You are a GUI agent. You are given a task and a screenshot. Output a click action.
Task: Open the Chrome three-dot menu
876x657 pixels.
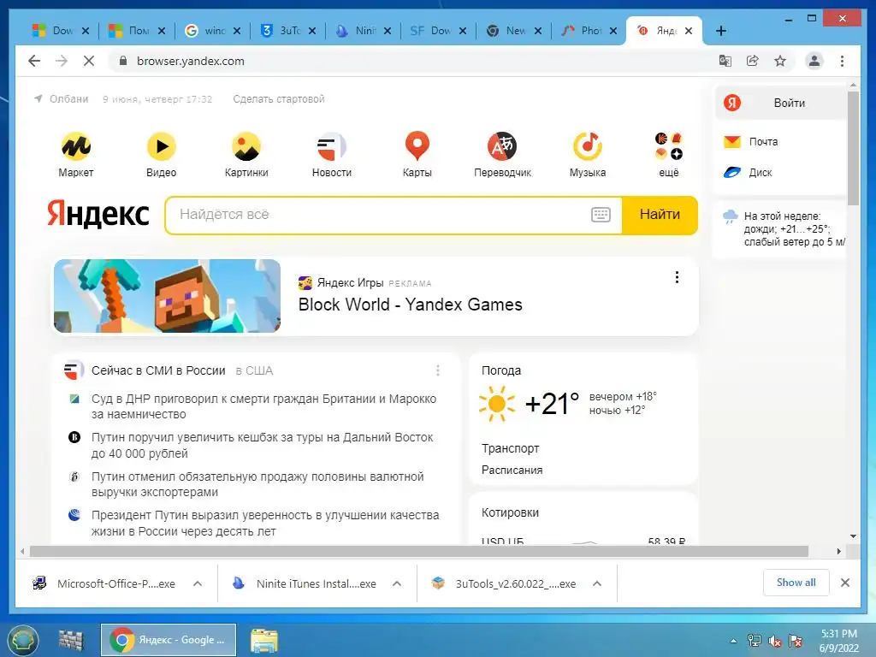point(842,61)
